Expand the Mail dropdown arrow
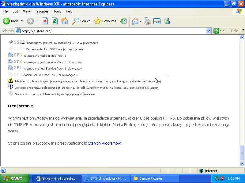The height and width of the screenshot is (183, 245). click(x=140, y=21)
